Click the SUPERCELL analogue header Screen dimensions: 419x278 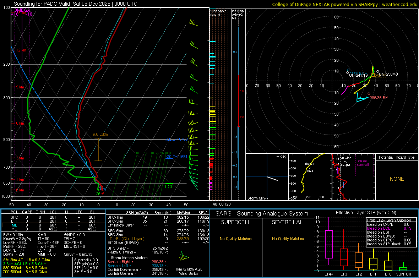coord(236,222)
